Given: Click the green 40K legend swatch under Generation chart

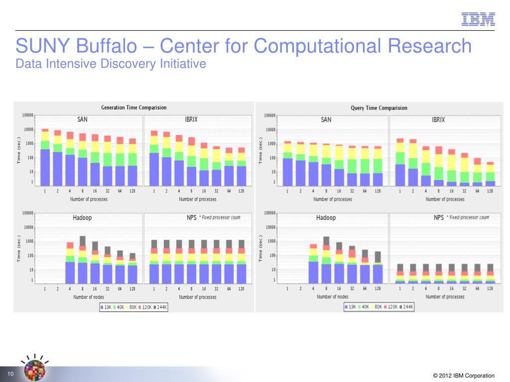Looking at the screenshot, I should tap(115, 307).
